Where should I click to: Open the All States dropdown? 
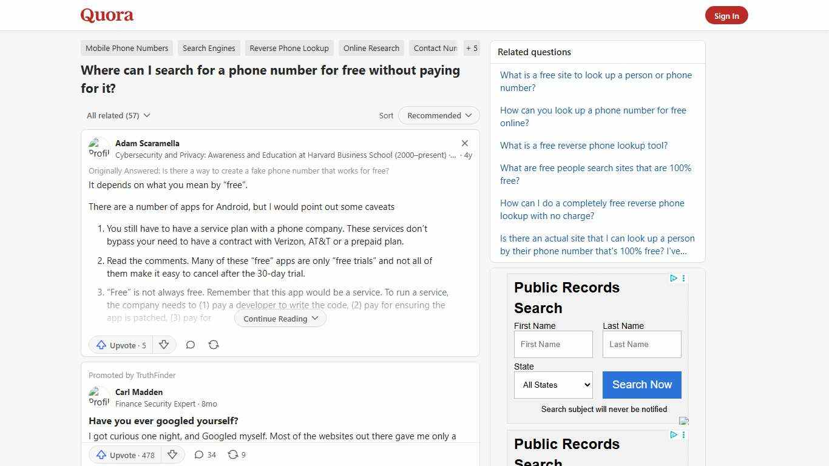[553, 385]
